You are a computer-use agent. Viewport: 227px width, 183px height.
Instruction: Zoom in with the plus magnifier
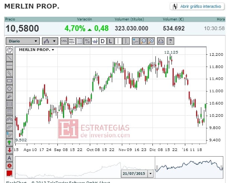(151, 41)
